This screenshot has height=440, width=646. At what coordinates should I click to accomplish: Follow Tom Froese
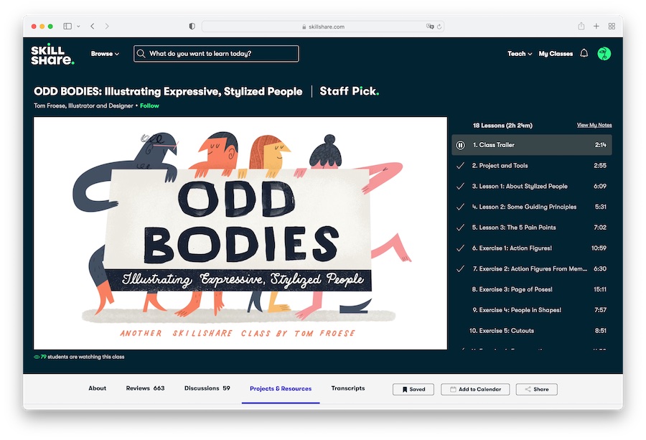click(x=149, y=106)
